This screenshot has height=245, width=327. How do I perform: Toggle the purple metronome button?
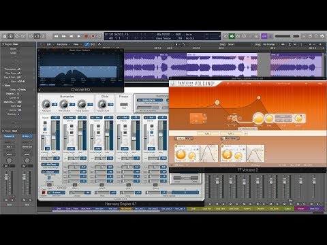[x=270, y=36]
